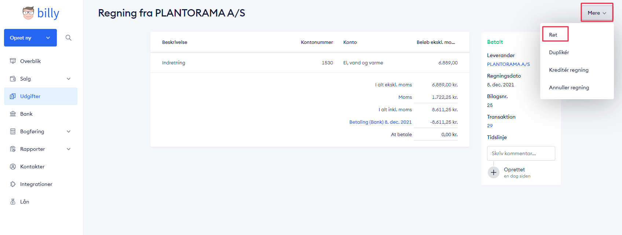Screen dimensions: 622x235
Task: Click the Kontakter person icon
Action: (13, 167)
